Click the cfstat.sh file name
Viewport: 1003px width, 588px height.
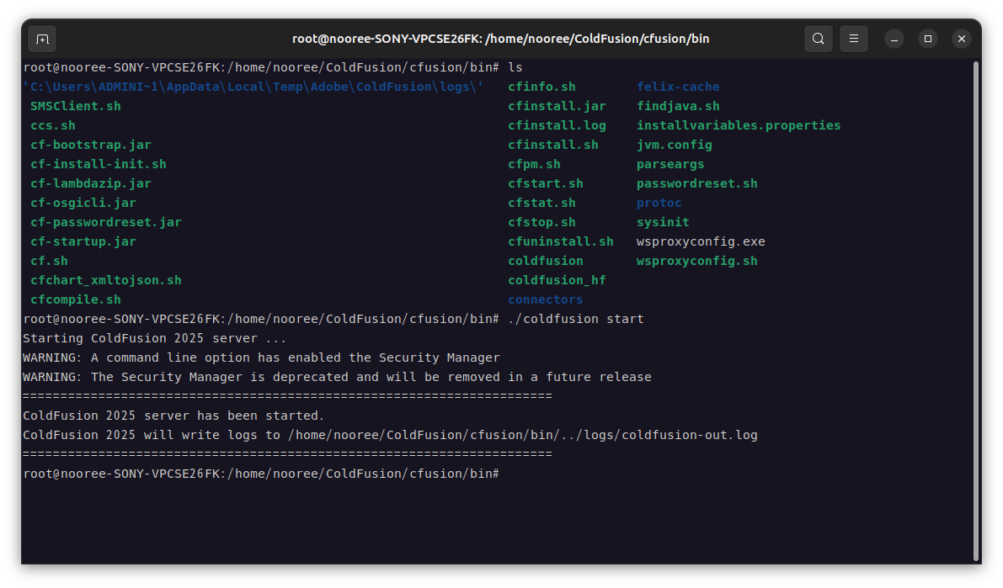click(542, 203)
